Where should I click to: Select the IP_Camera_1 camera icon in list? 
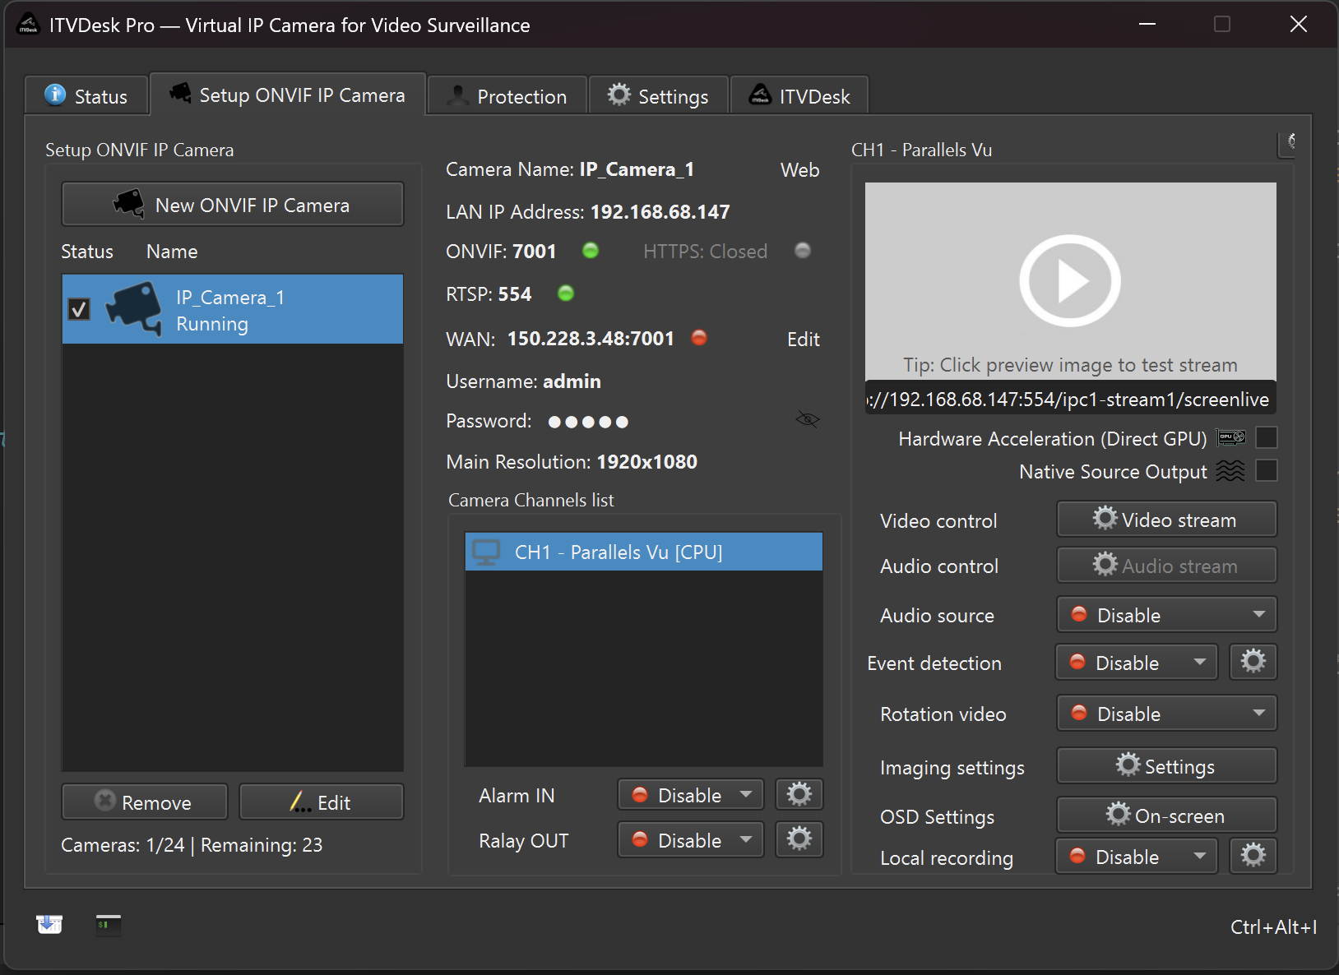135,308
